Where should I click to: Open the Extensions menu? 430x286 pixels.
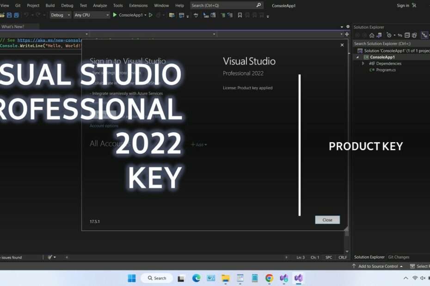(x=138, y=6)
